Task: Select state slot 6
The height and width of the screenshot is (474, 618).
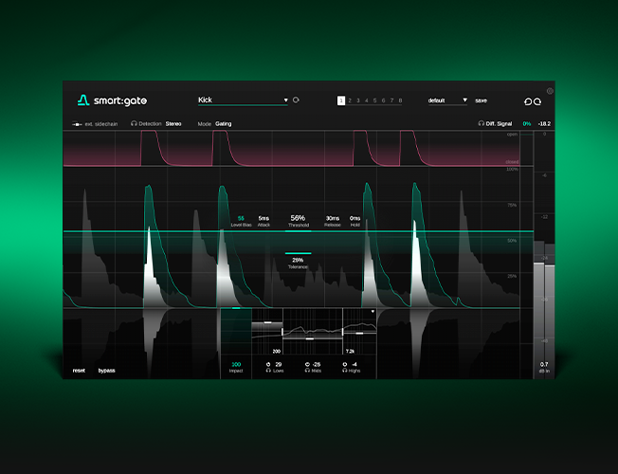Action: [383, 100]
